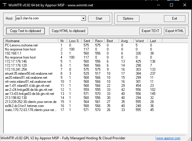
Task: Click the Recv column header
Action: (x=99, y=41)
